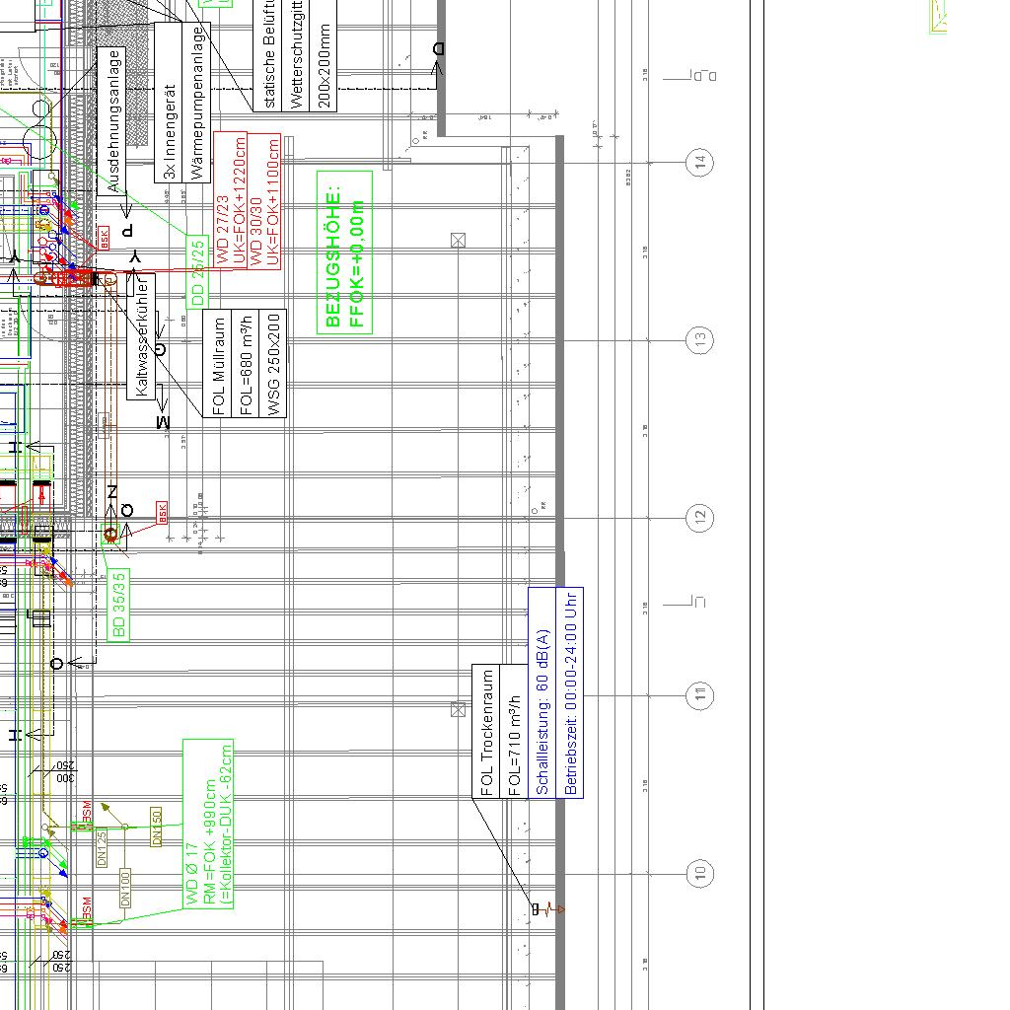This screenshot has height=1010, width=1010.
Task: Click the green DD 25/25 label
Action: tap(197, 272)
